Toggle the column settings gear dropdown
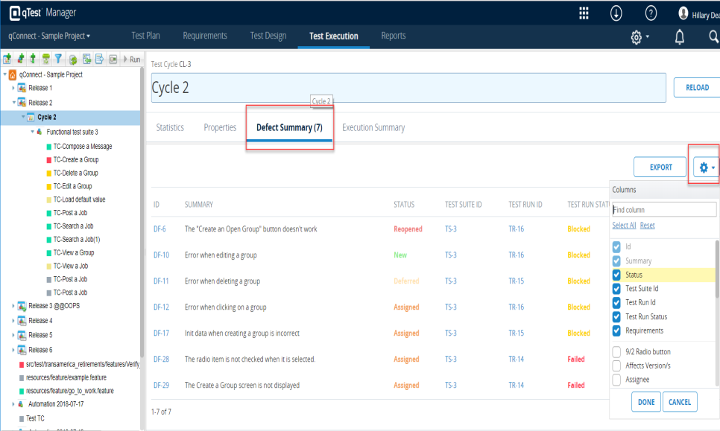 pyautogui.click(x=707, y=167)
